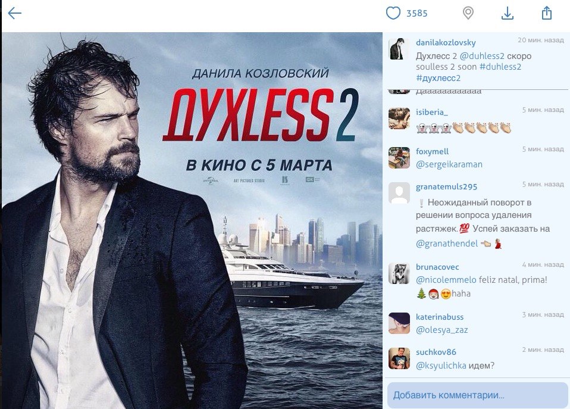This screenshot has width=570, height=409.
Task: Open brunacovec profile name
Action: pos(437,267)
